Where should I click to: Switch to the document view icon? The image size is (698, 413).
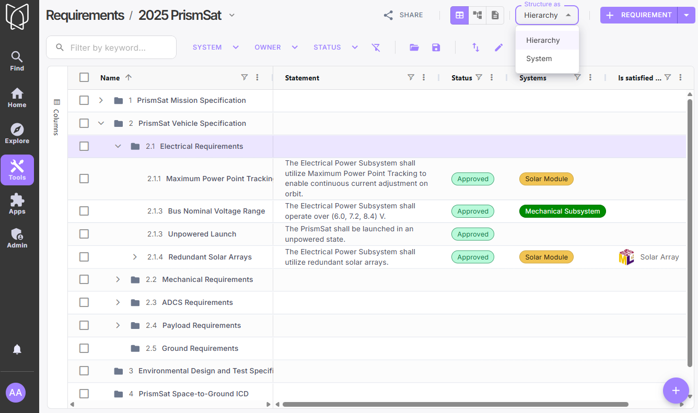[494, 15]
